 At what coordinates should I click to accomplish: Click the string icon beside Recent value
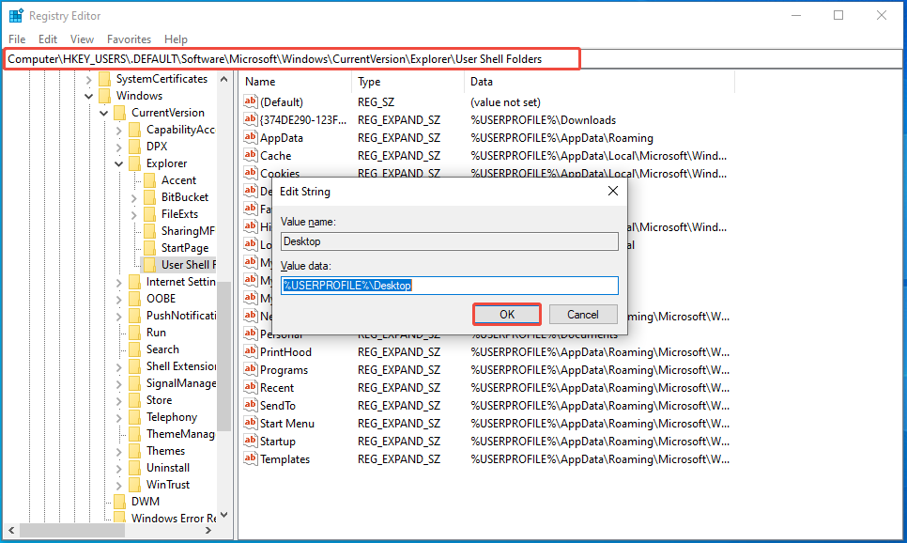(x=250, y=387)
